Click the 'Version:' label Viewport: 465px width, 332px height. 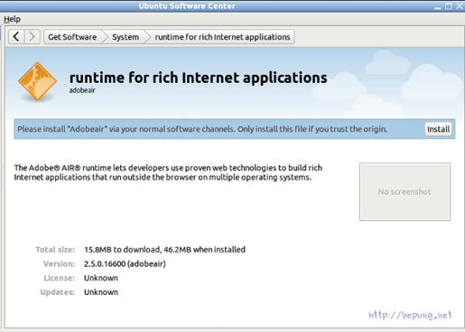point(59,263)
